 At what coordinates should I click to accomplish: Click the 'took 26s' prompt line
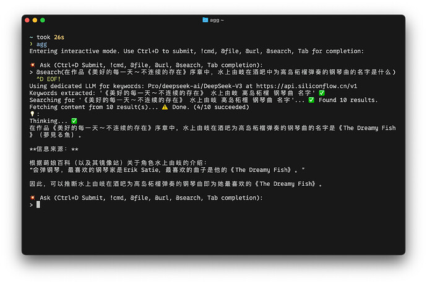(47, 37)
